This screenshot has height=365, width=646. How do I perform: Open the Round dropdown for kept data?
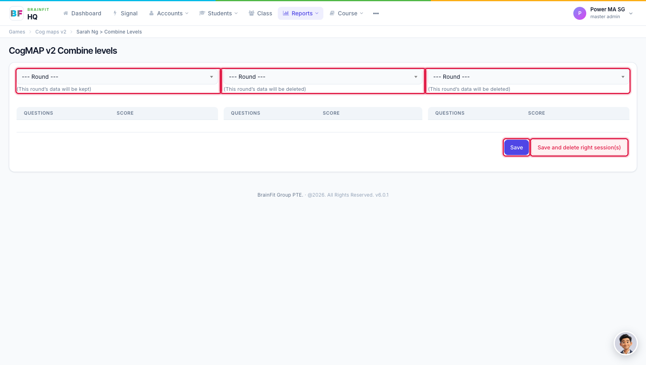117,77
